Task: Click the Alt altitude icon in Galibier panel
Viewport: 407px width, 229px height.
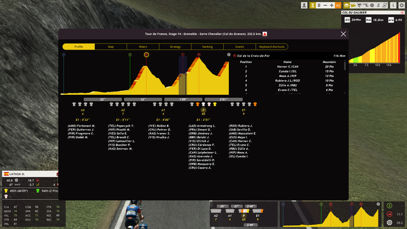Action: (x=347, y=20)
